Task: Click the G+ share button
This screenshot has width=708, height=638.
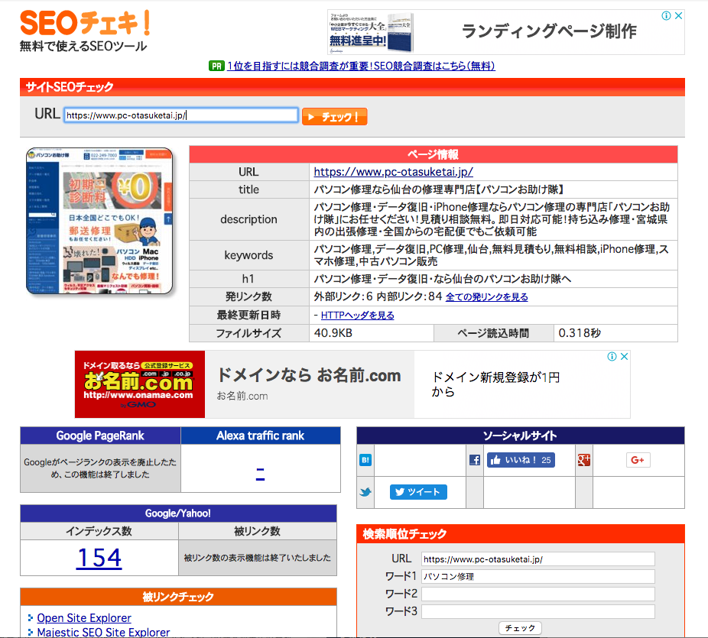Action: (638, 460)
